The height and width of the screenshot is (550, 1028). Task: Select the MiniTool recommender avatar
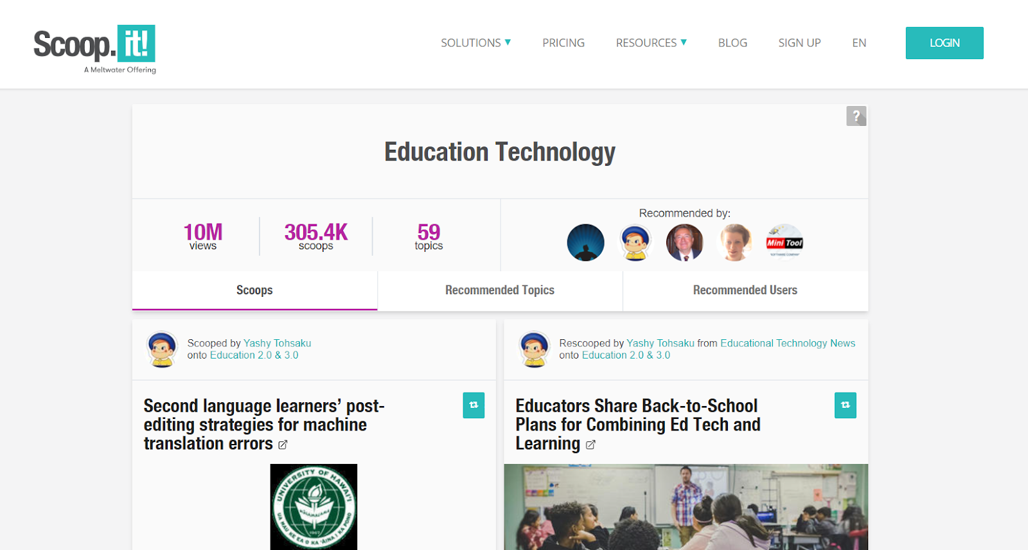784,243
